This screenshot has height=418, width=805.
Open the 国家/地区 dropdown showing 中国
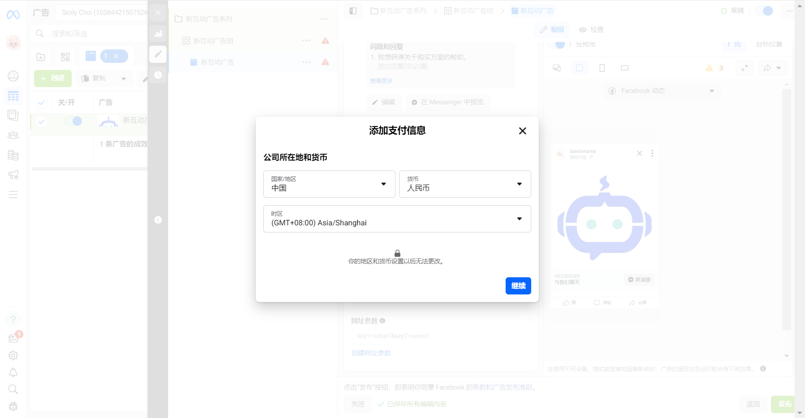pyautogui.click(x=329, y=184)
